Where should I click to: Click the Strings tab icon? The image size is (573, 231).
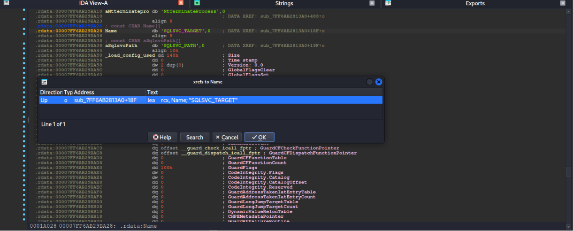click(197, 3)
